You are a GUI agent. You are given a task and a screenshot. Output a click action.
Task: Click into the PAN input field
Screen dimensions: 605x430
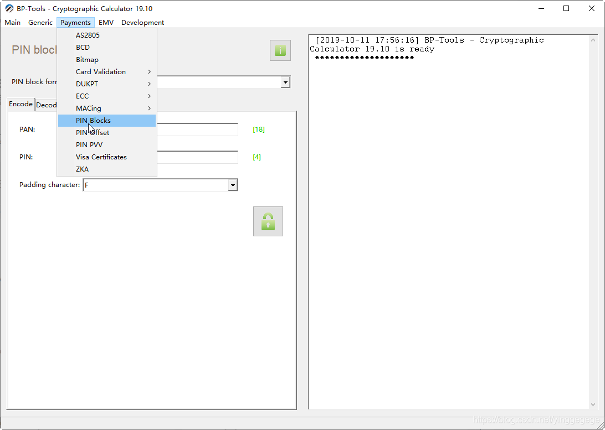pyautogui.click(x=198, y=129)
